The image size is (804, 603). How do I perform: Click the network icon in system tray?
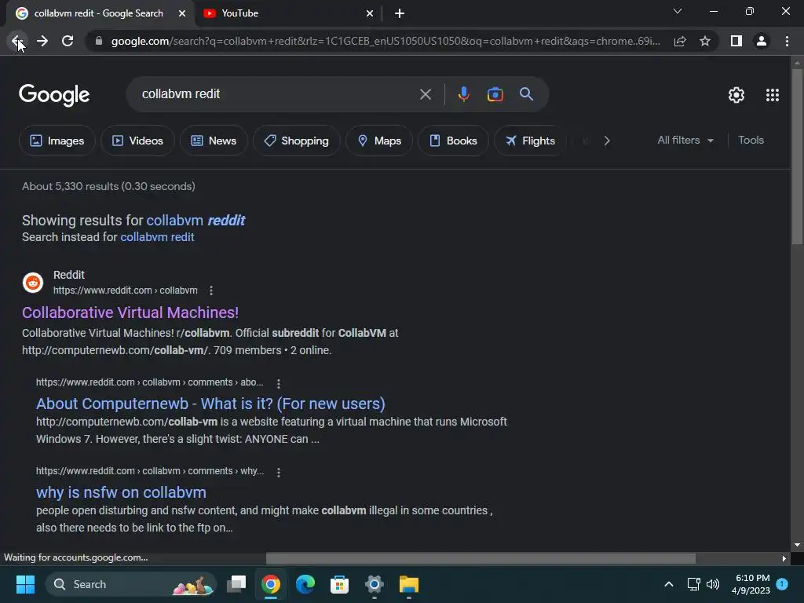pos(693,584)
